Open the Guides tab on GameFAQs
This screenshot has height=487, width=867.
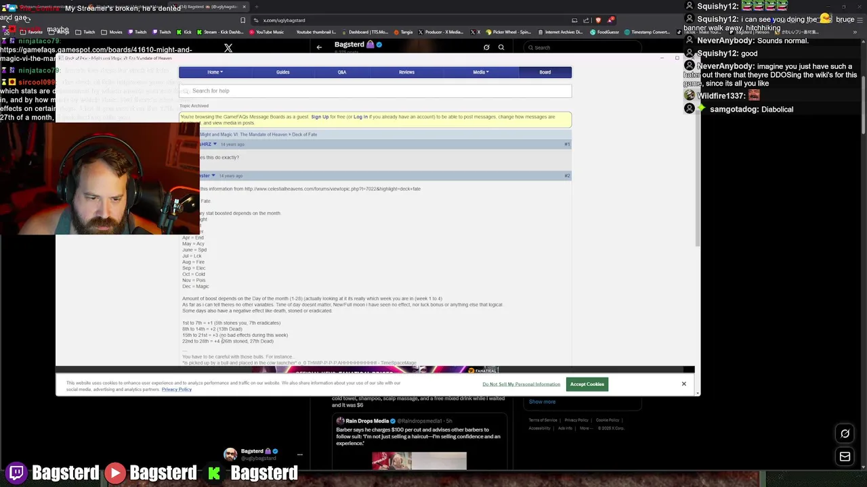coord(282,72)
